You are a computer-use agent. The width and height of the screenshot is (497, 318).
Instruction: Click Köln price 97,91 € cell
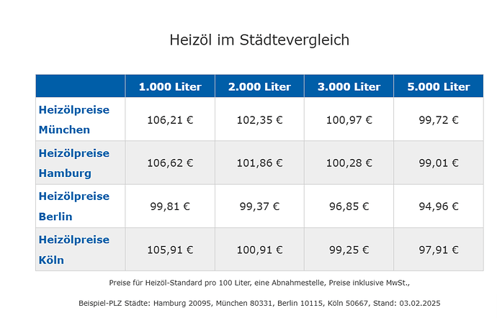point(439,250)
